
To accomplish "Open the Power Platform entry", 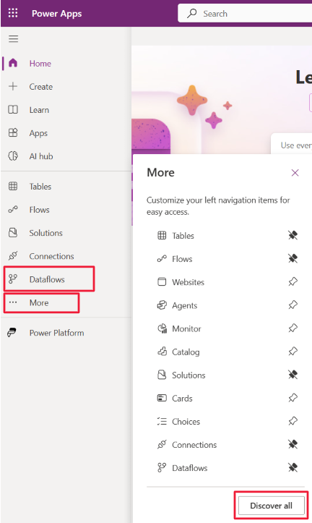I will 56,333.
